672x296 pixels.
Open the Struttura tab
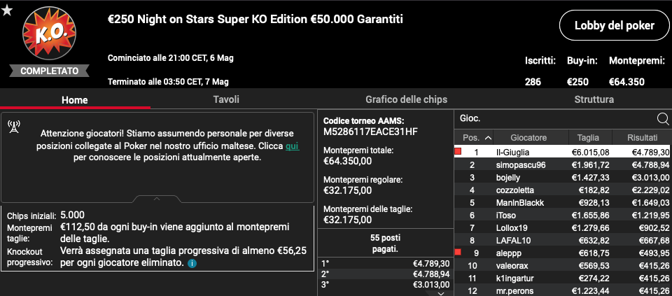click(594, 99)
